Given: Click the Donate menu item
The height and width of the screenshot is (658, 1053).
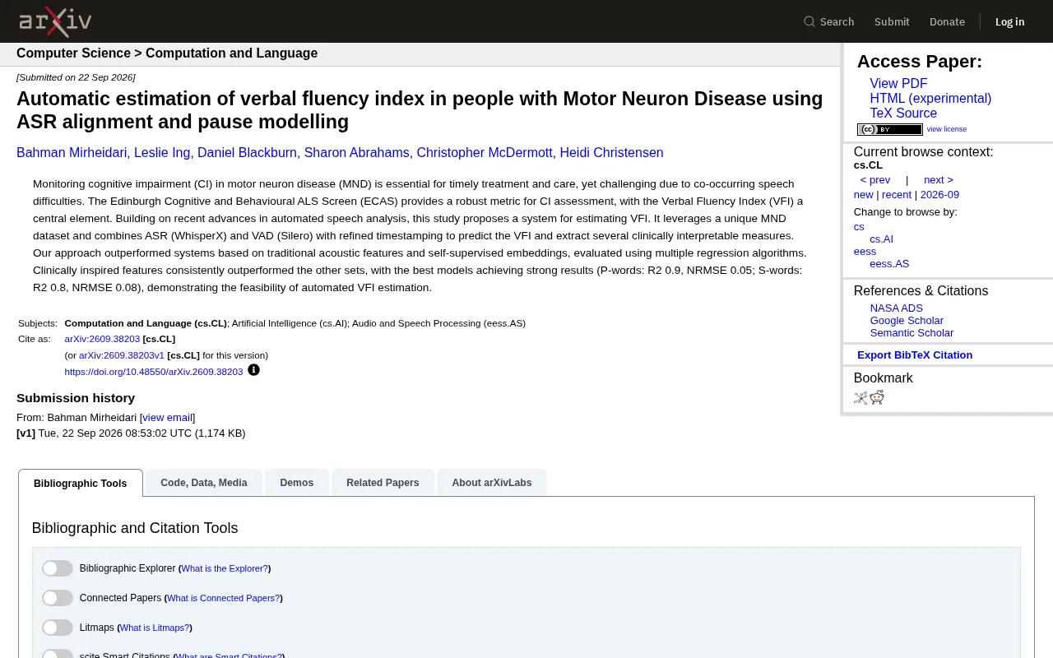Looking at the screenshot, I should click(947, 21).
